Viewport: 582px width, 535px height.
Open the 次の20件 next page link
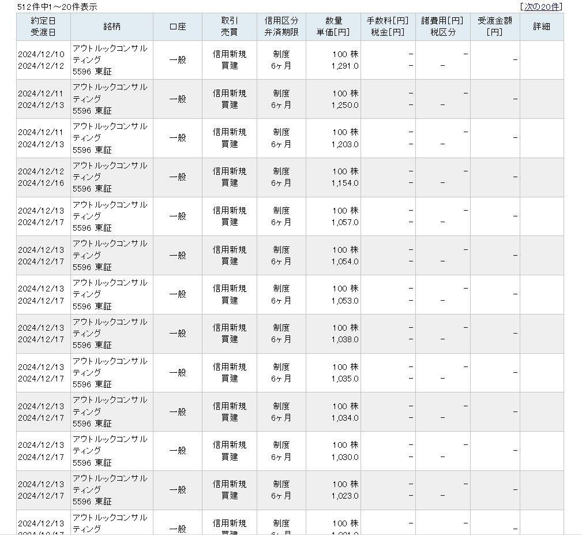(541, 7)
